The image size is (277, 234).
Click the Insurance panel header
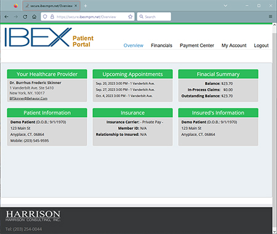(132, 113)
